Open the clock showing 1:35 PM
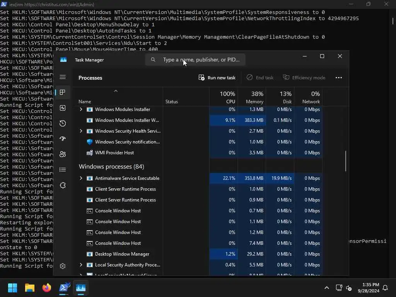 click(369, 288)
